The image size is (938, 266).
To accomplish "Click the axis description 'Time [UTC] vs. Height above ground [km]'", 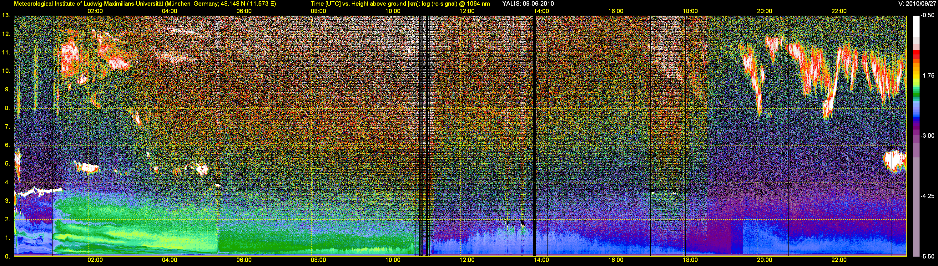I will [365, 4].
